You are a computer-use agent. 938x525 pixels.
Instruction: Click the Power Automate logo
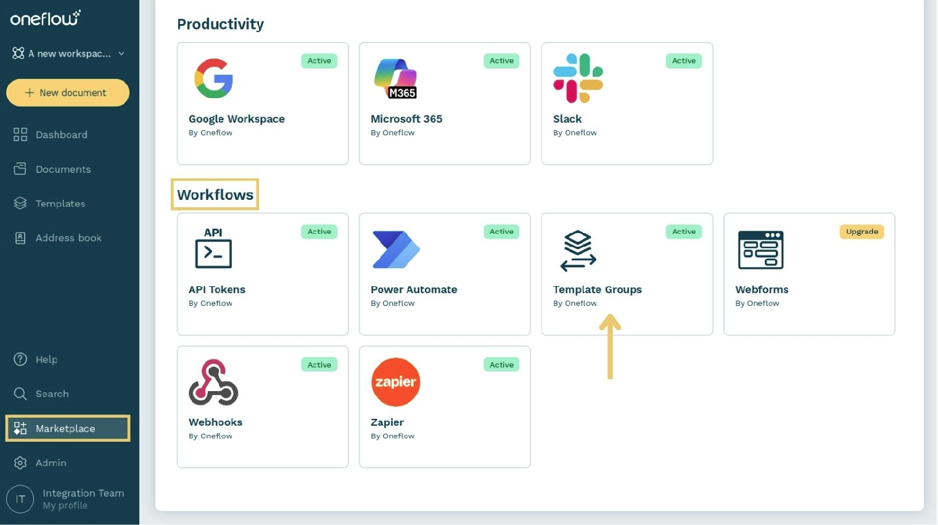[x=396, y=249]
